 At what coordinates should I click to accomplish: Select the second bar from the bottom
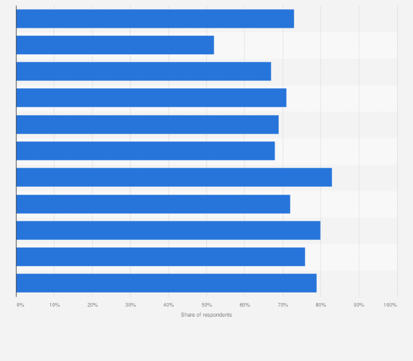click(160, 256)
